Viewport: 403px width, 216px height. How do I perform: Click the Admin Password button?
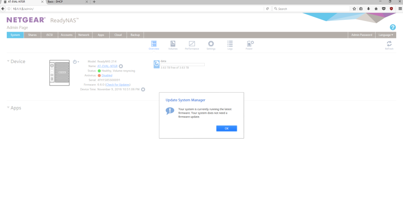point(362,35)
